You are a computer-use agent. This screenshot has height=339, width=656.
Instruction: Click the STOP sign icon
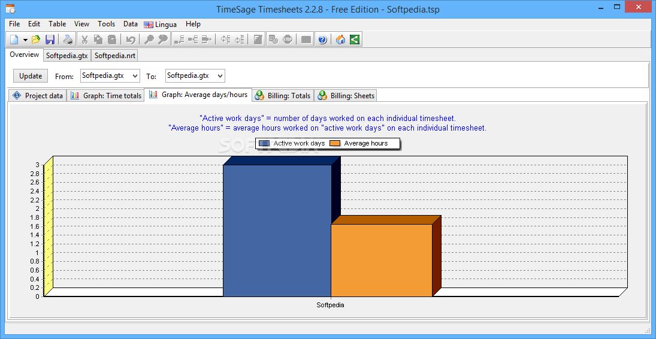pyautogui.click(x=288, y=40)
